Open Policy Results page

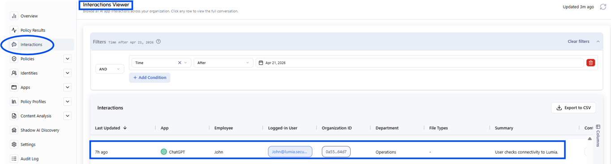tap(33, 30)
